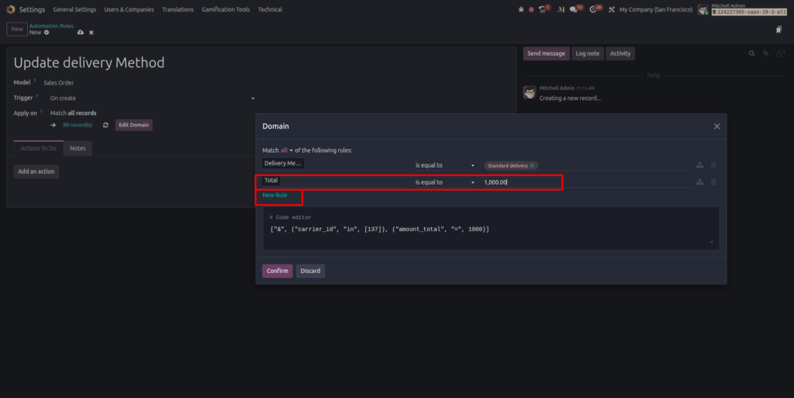Delete the Total rule with trash icon

click(x=713, y=182)
